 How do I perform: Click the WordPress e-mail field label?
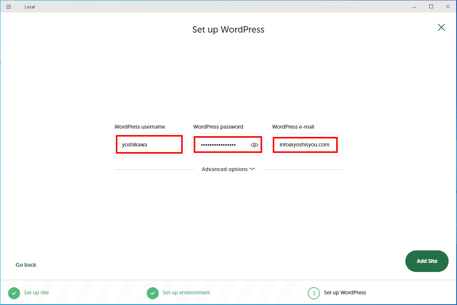point(293,127)
